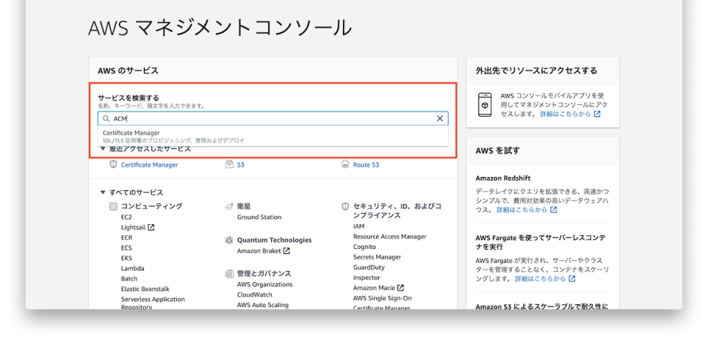708x343 pixels.
Task: Click the security shield category icon
Action: [x=346, y=206]
